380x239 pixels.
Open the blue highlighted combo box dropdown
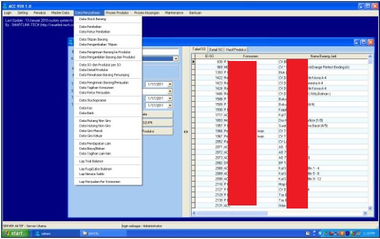176,59
